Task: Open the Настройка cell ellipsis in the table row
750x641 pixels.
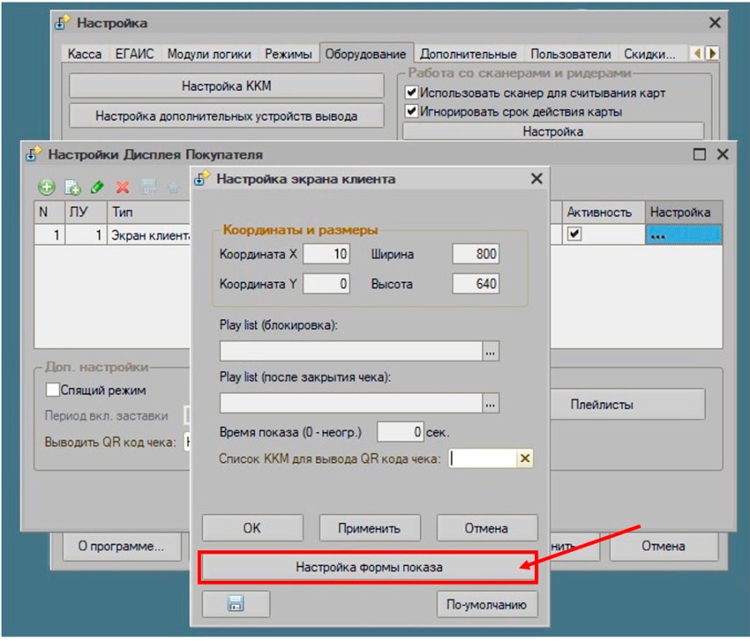Action: tap(683, 235)
